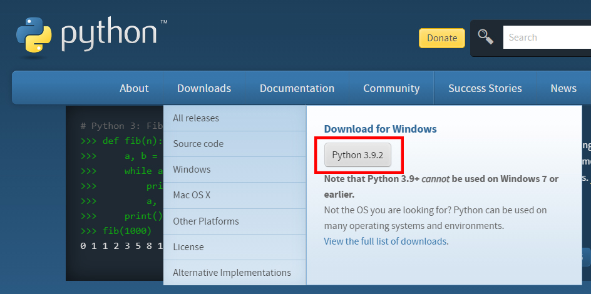The width and height of the screenshot is (591, 294).
Task: Focus the Search input field
Action: click(547, 38)
